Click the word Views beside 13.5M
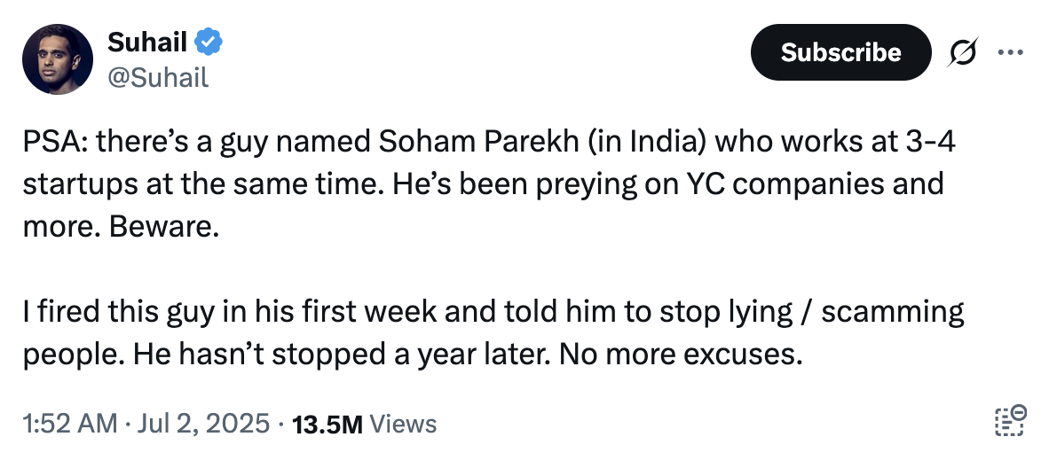 tap(403, 424)
